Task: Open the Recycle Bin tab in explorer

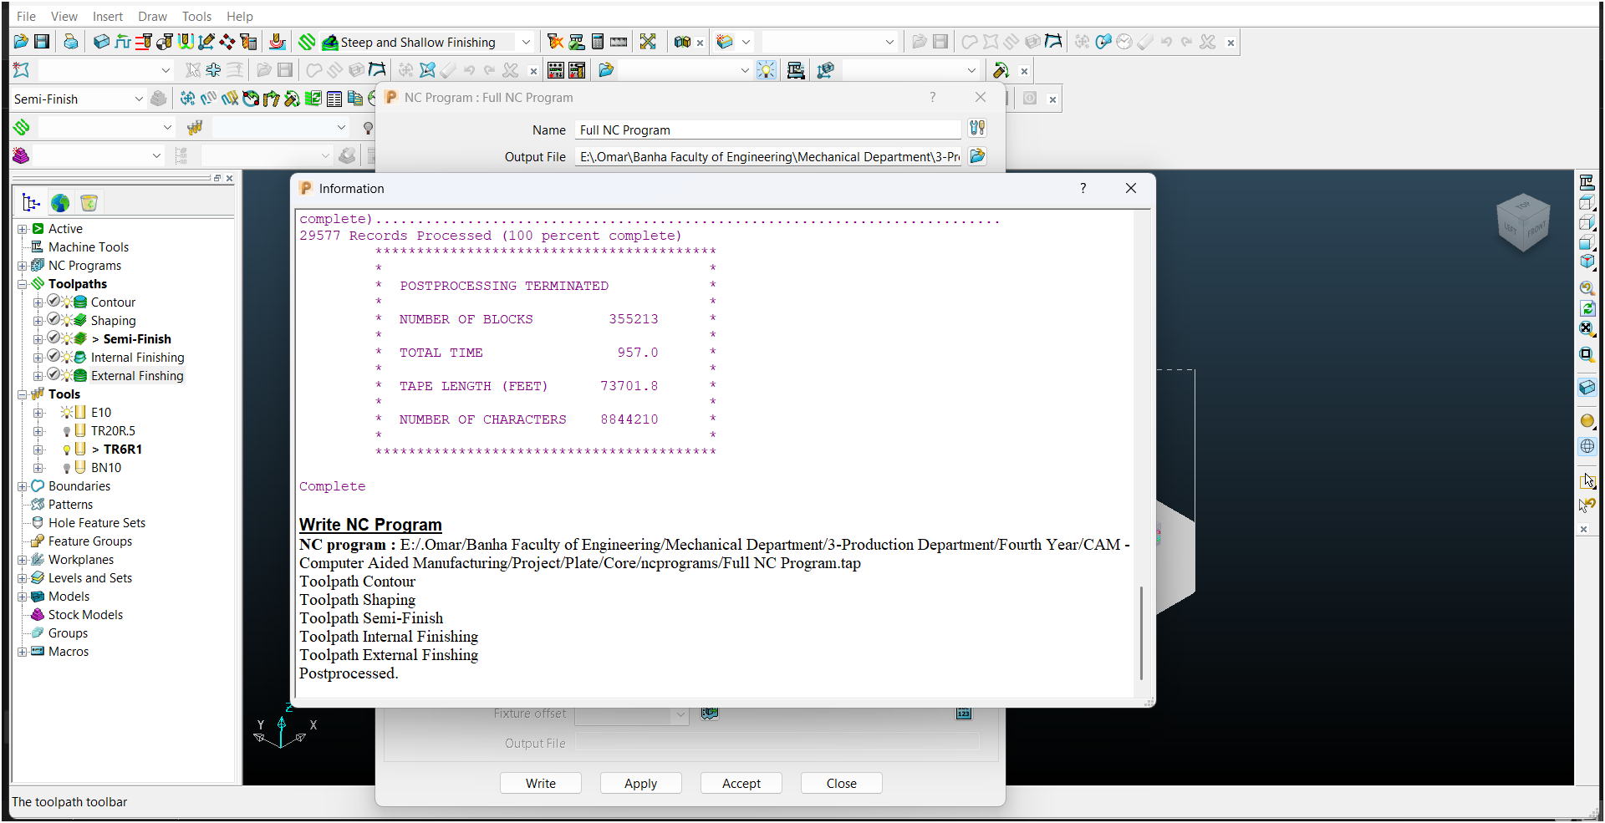Action: (89, 203)
